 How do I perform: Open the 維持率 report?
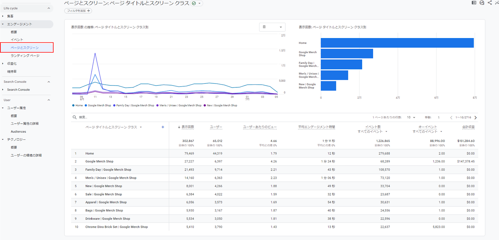(12, 71)
